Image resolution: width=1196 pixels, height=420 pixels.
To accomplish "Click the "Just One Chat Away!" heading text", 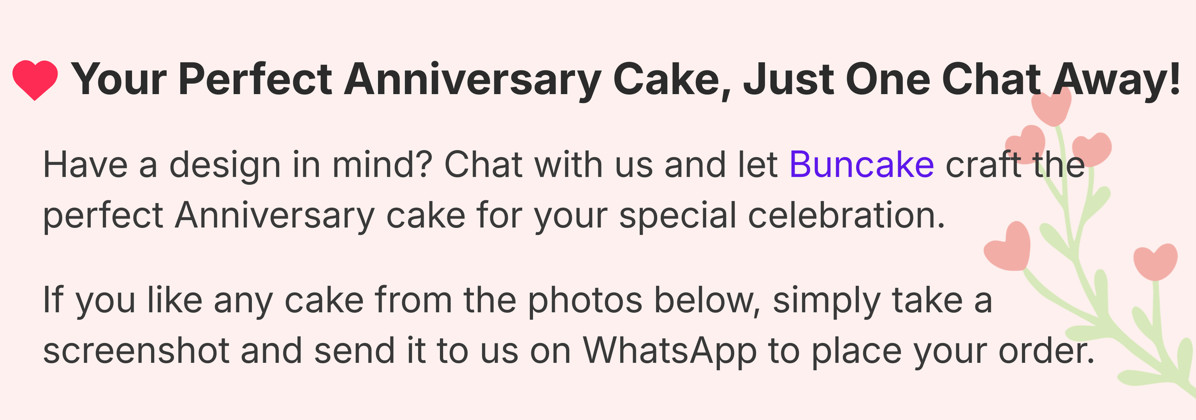I will pos(962,80).
